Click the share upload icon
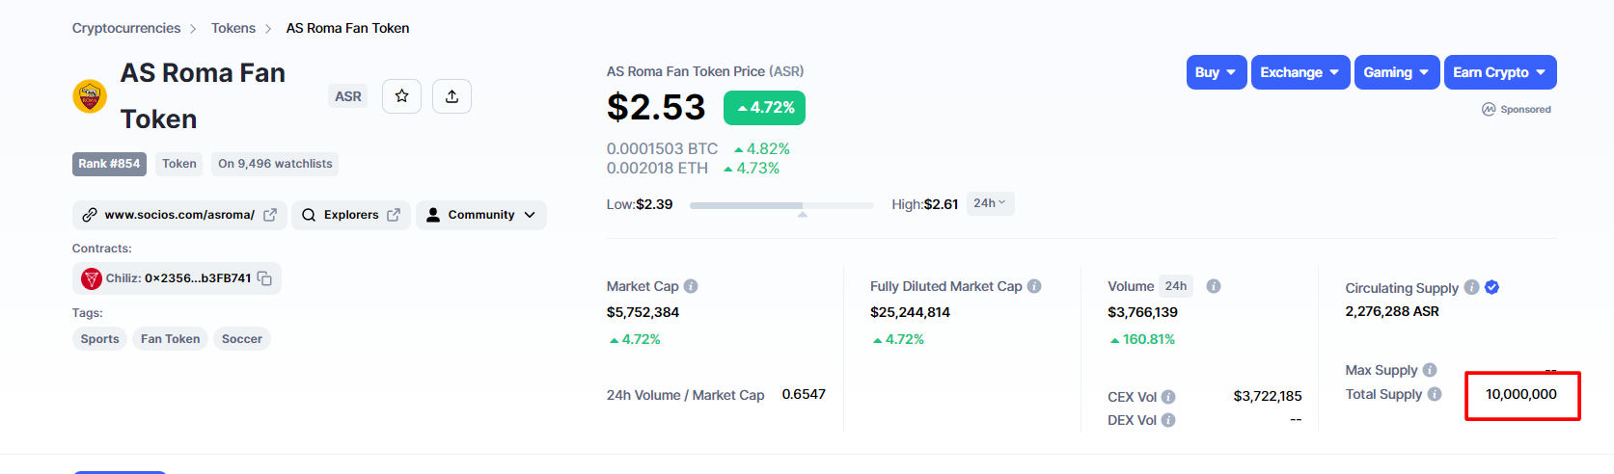 [x=451, y=96]
